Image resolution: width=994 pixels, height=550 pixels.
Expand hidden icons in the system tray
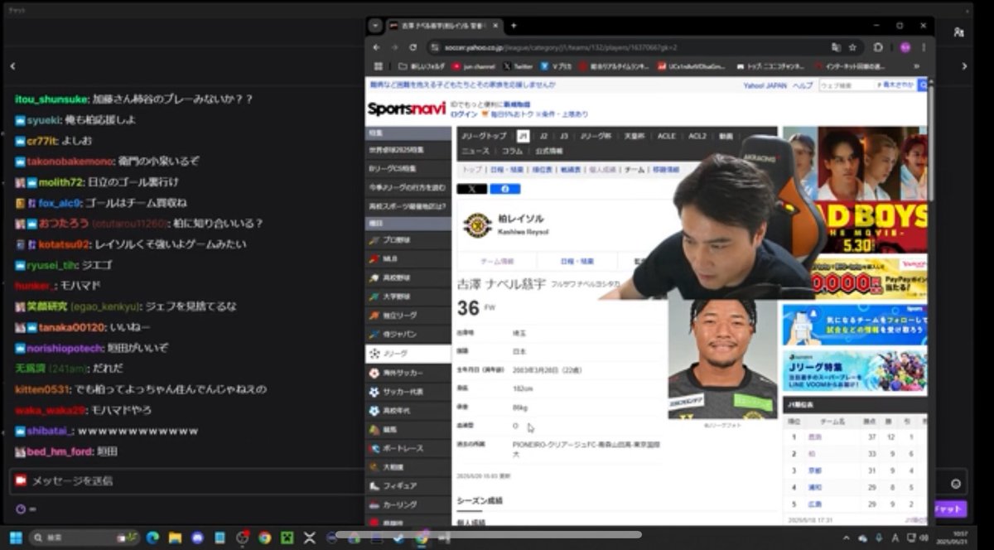point(847,538)
